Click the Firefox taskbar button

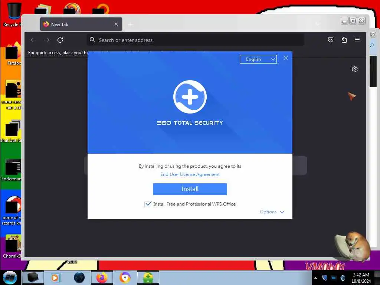[102, 278]
